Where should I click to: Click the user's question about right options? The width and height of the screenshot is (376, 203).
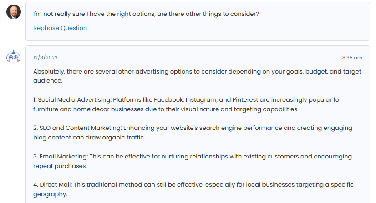tap(146, 14)
